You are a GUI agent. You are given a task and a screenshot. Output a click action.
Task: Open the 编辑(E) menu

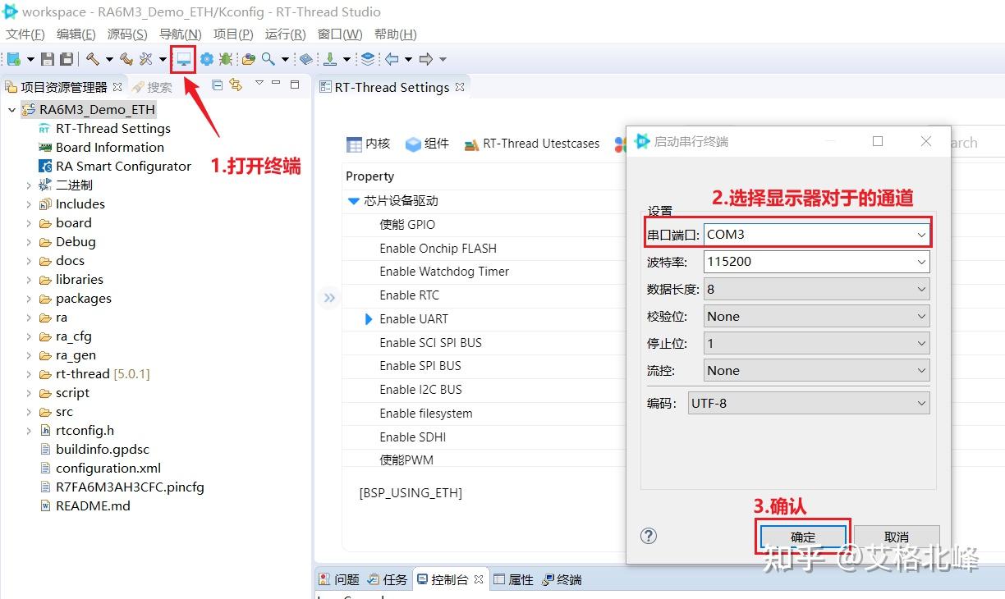pos(76,34)
